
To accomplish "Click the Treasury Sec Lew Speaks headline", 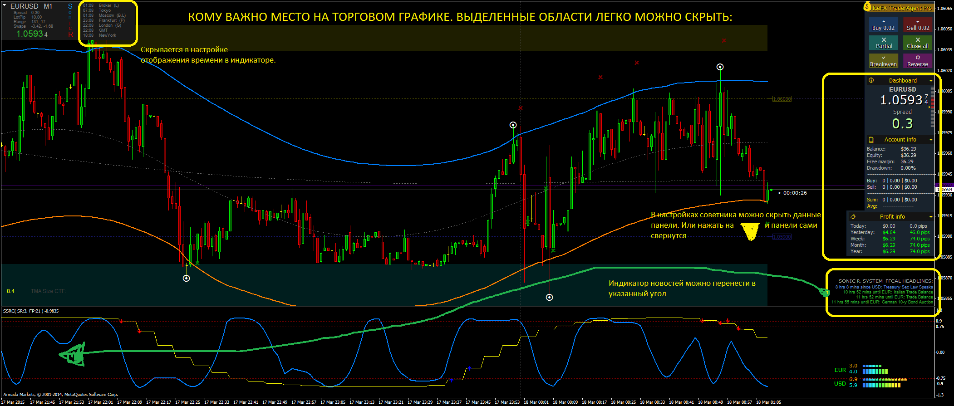I will click(x=884, y=287).
